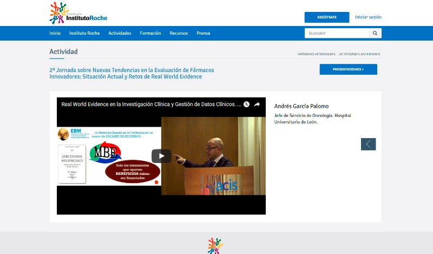Viewport: 433px width, 254px height.
Task: Click the share arrow icon on video
Action: click(x=257, y=104)
